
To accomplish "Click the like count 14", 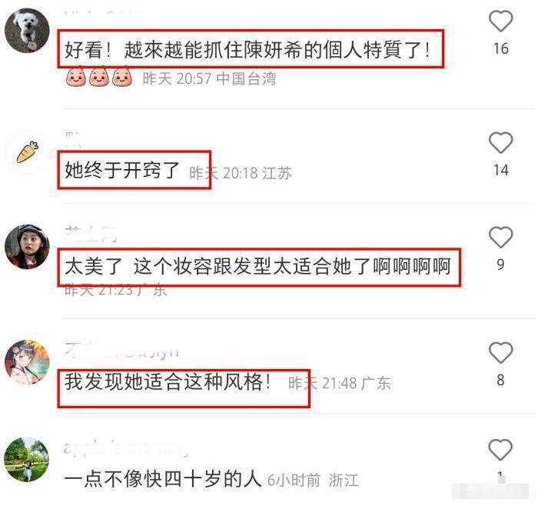I will [500, 170].
